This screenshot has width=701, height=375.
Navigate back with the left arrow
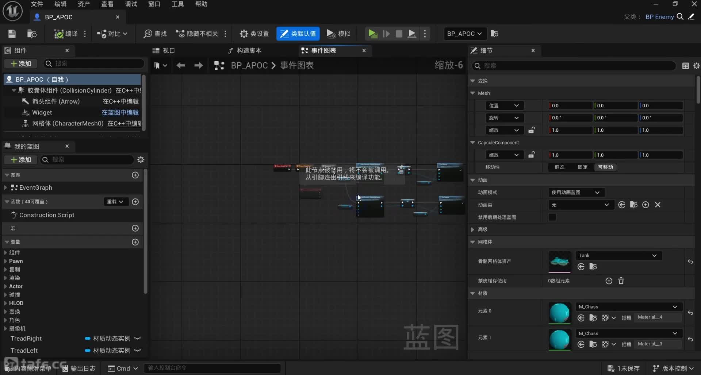tap(181, 65)
